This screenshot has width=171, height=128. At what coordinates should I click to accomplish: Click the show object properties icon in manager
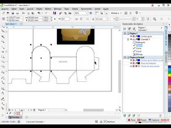click(x=125, y=29)
